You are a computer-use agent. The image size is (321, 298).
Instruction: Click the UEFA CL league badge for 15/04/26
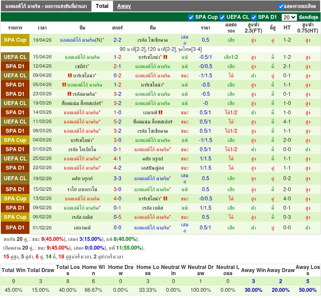click(x=15, y=57)
